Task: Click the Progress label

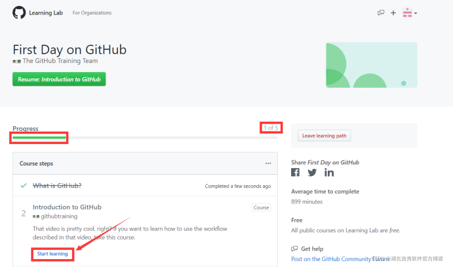Action: tap(26, 129)
